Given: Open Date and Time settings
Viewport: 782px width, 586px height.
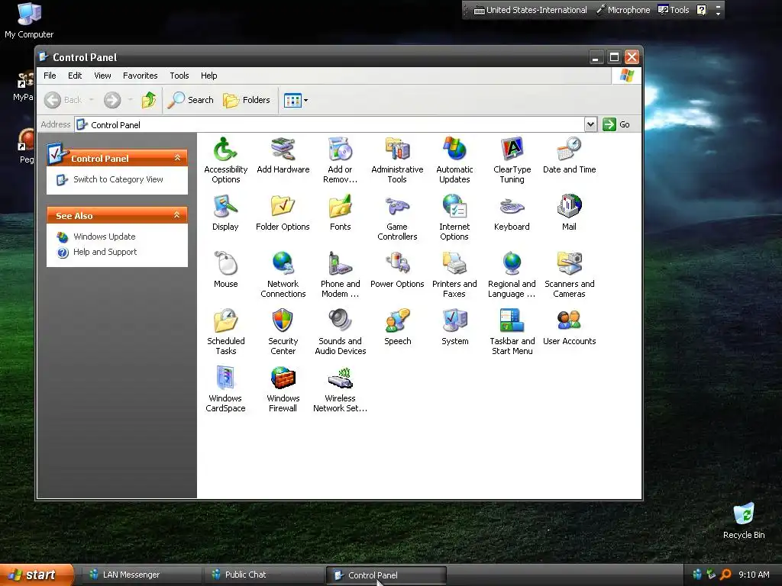Looking at the screenshot, I should (569, 155).
